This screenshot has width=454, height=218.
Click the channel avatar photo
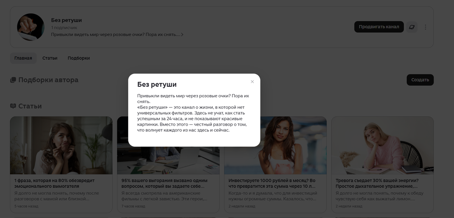tap(31, 26)
